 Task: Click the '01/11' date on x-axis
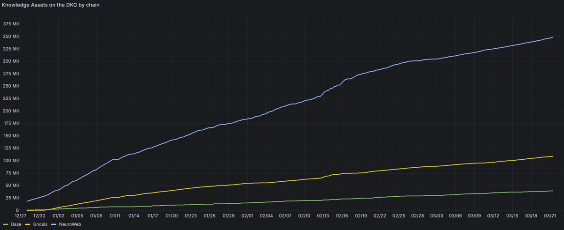click(x=115, y=216)
